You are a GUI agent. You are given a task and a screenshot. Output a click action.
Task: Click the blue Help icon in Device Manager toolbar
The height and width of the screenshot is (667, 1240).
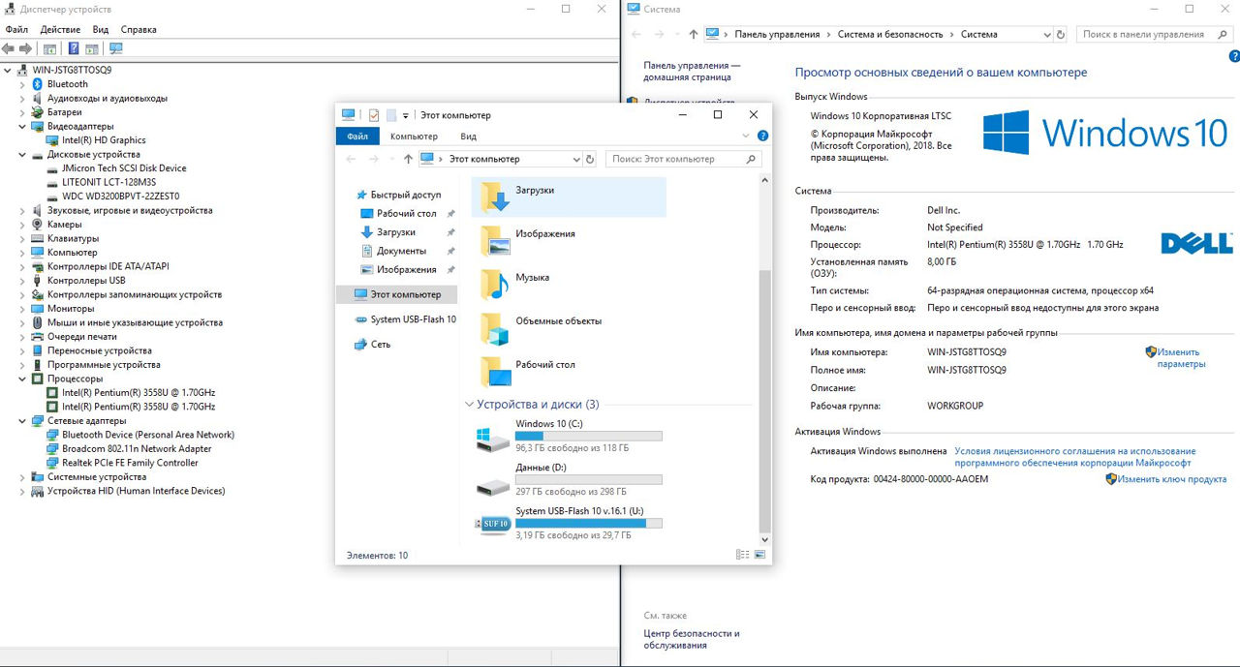[74, 48]
